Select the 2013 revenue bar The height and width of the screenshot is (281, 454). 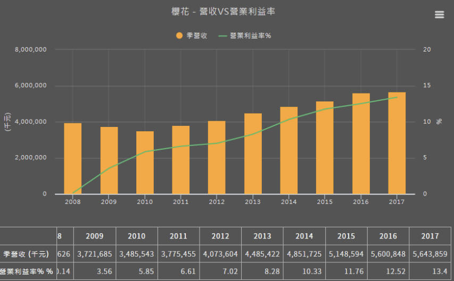tap(253, 154)
